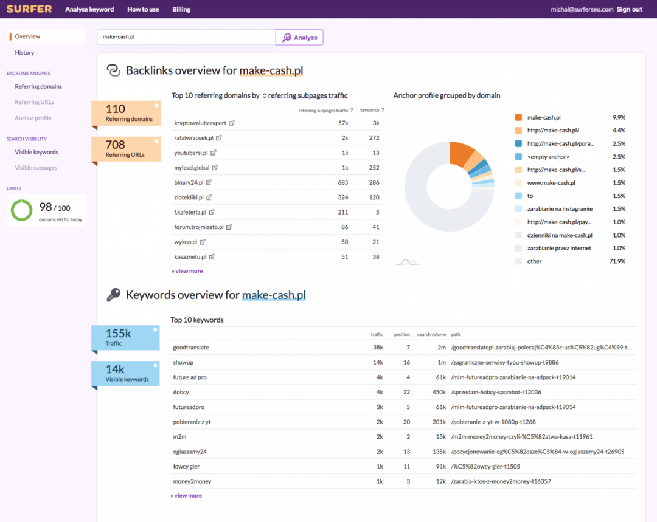Expand view more under Top 10 keywords
657x522 pixels.
[186, 496]
